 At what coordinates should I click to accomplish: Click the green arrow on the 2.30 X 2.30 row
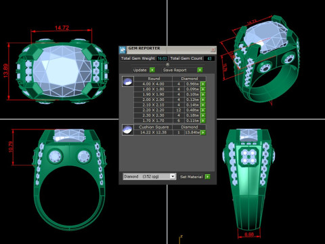[203, 115]
